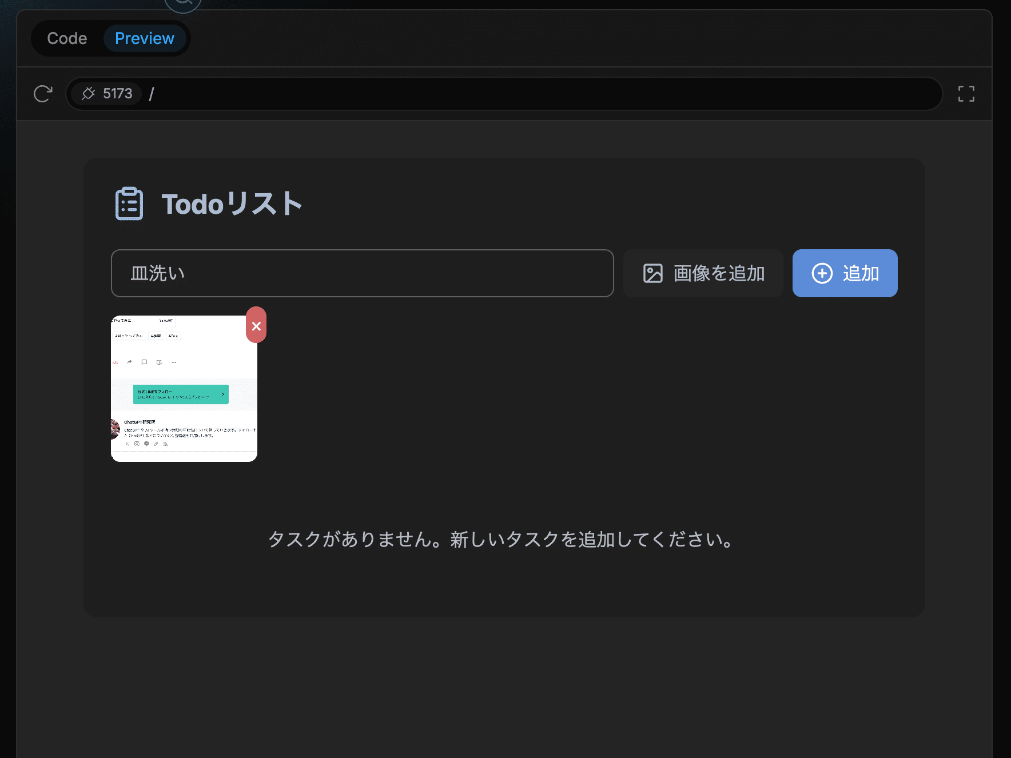Click the share arrow icon in the image
This screenshot has height=758, width=1011.
[129, 362]
